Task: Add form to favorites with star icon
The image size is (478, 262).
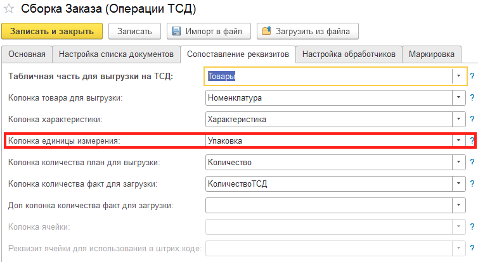Action: click(x=9, y=9)
